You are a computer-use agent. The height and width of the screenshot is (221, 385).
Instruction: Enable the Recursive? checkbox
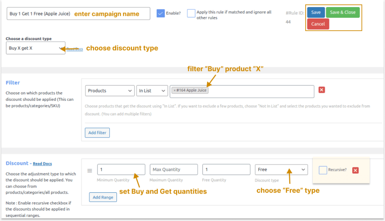(323, 170)
